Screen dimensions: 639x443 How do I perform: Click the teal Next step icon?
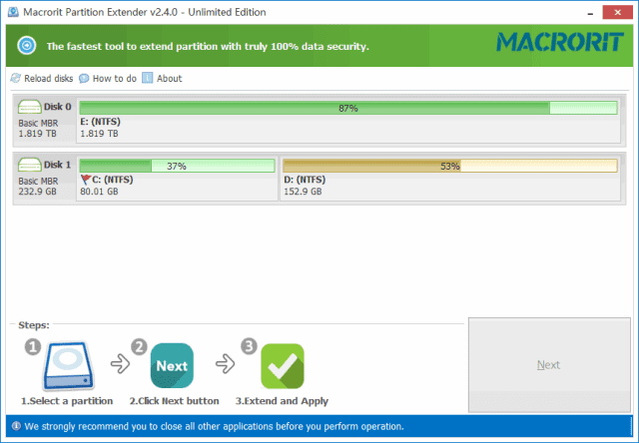pos(172,365)
